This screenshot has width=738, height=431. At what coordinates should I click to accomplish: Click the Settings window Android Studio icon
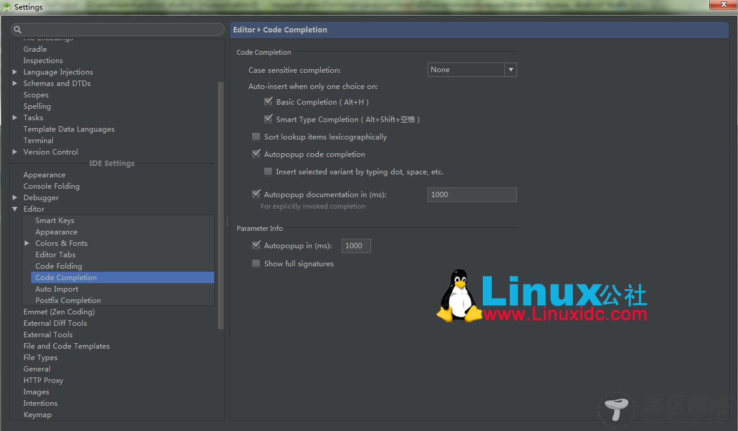[x=7, y=7]
